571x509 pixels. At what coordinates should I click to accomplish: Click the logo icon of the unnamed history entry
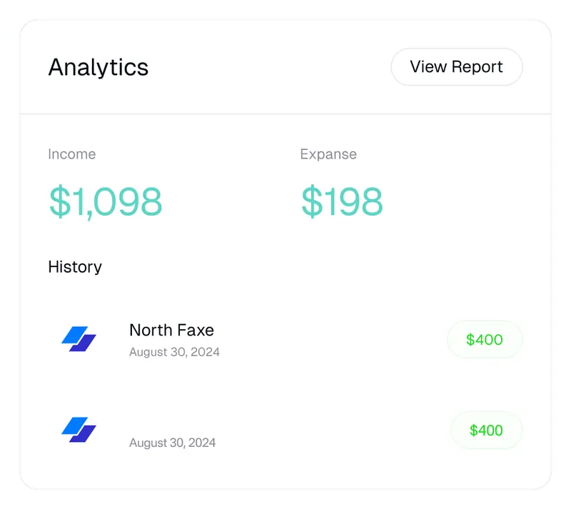coord(79,430)
